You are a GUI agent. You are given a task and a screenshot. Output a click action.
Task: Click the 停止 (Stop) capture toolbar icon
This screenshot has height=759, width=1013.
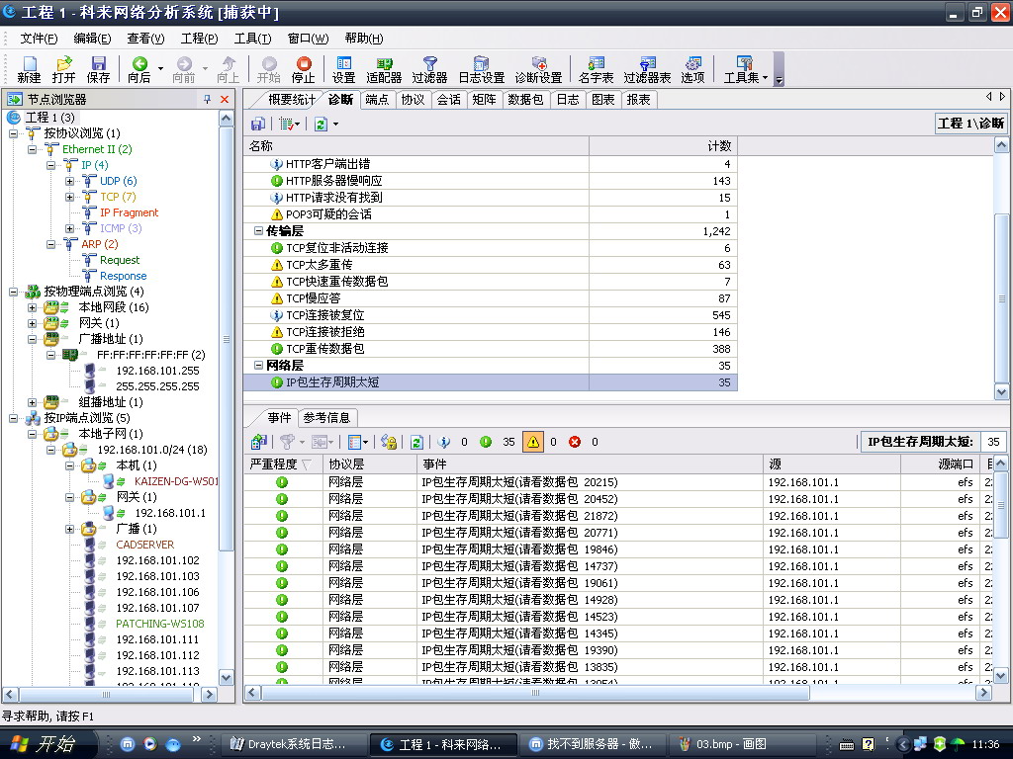(303, 69)
